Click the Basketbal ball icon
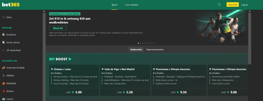 3,83
